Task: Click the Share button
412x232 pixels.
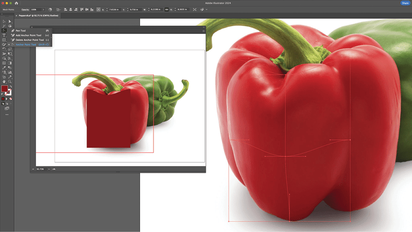Action: [405, 3]
